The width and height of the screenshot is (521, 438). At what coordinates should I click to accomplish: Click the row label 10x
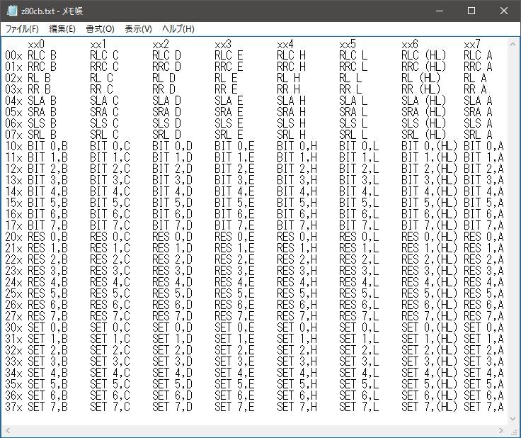(13, 146)
